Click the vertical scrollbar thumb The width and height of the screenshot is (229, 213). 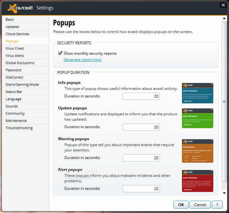click(224, 101)
